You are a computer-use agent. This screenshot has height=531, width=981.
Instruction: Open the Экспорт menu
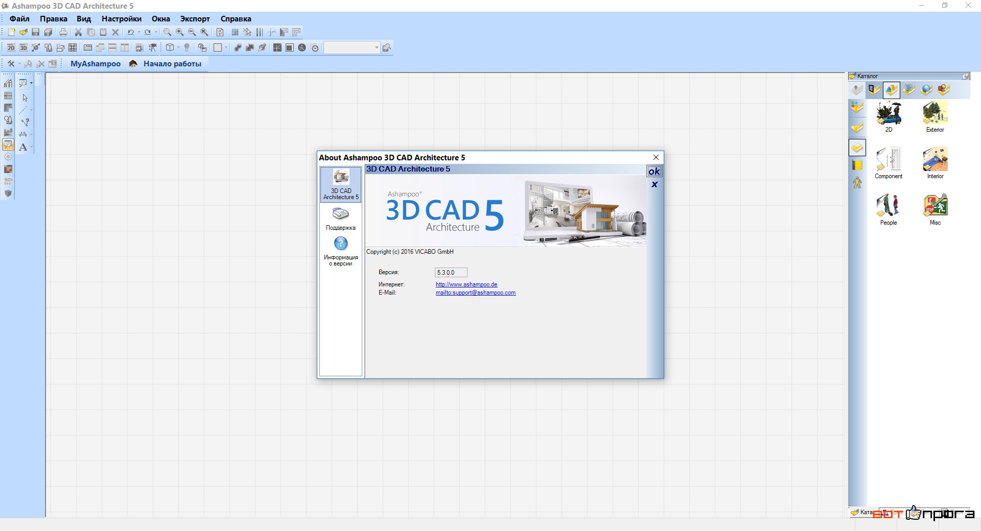coord(195,19)
